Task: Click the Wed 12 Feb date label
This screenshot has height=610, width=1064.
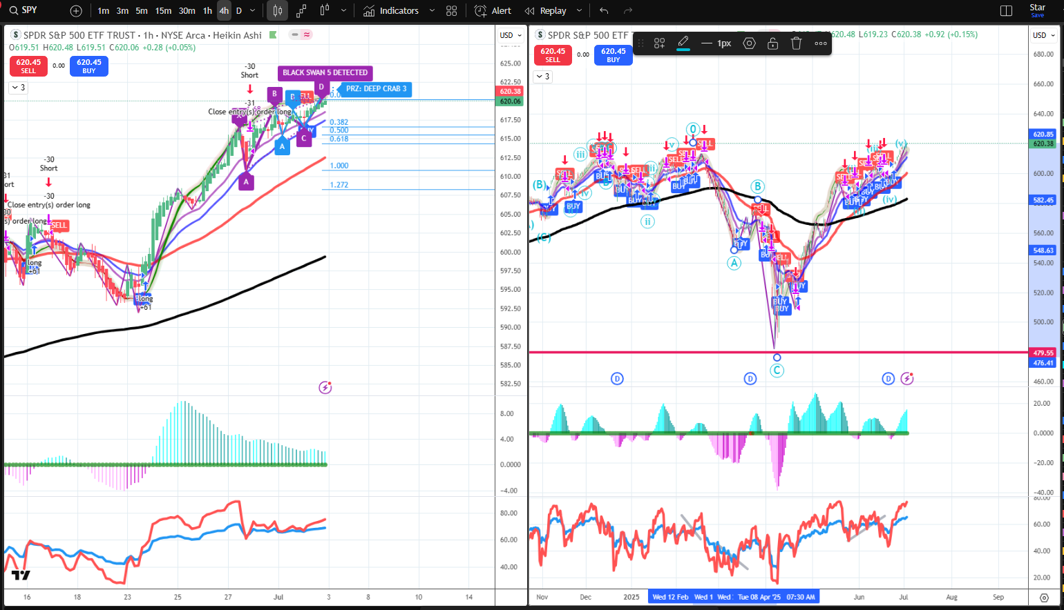Action: click(671, 597)
